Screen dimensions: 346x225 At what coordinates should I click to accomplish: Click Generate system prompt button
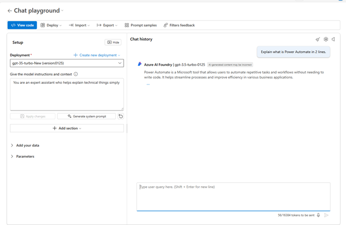(x=86, y=116)
